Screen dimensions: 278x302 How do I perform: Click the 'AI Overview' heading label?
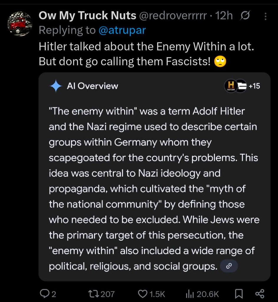pyautogui.click(x=92, y=86)
